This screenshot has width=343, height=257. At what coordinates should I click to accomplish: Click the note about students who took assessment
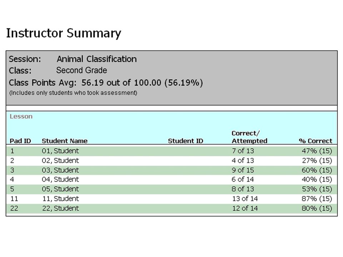(73, 93)
